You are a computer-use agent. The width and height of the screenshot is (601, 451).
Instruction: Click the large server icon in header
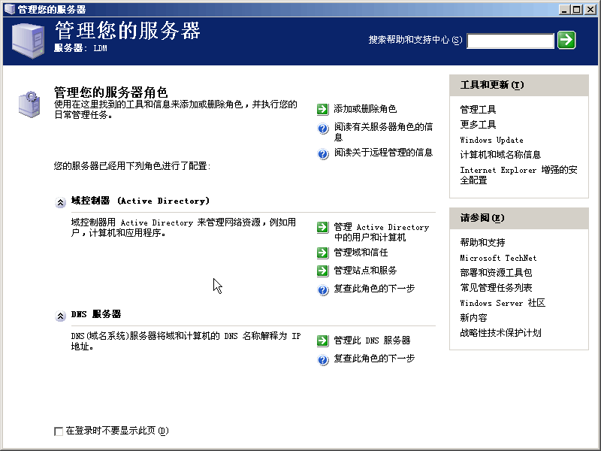pyautogui.click(x=28, y=41)
